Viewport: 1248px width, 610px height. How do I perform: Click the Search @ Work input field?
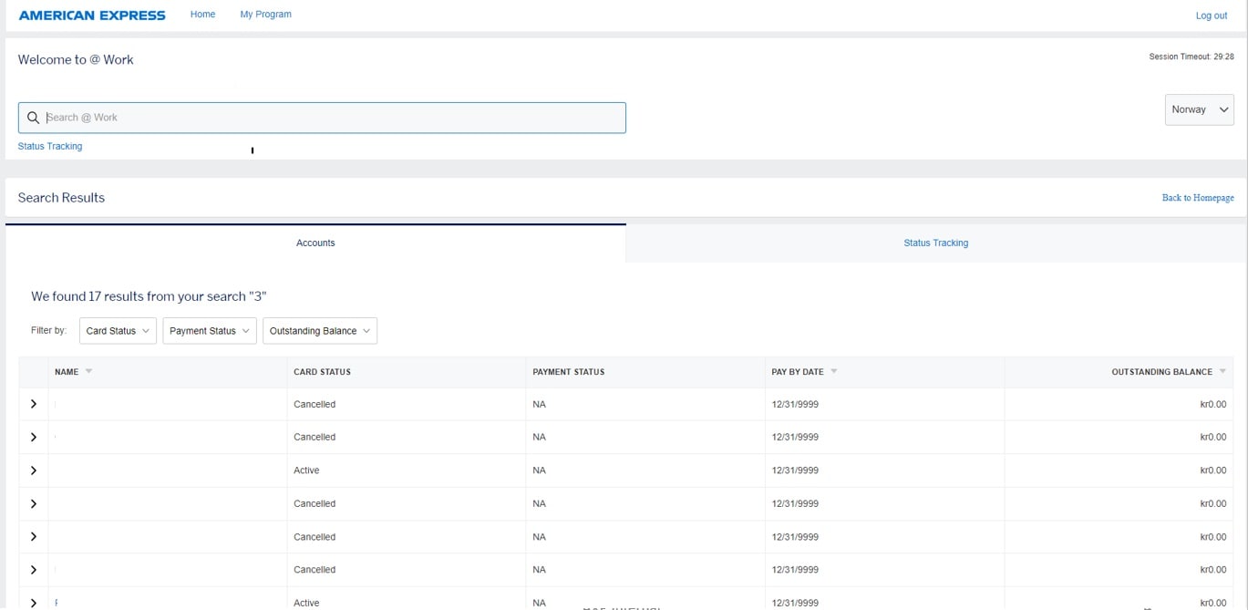point(328,118)
